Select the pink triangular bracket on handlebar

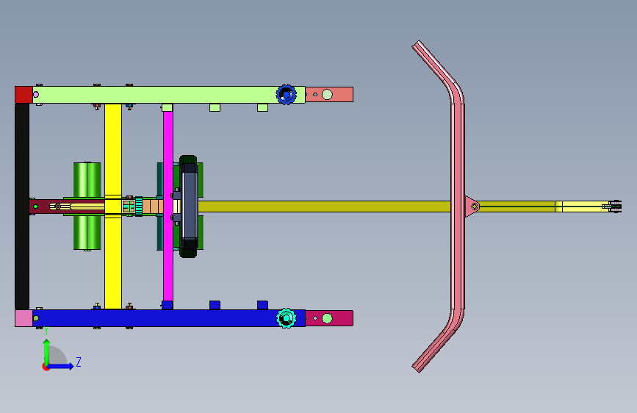[472, 206]
